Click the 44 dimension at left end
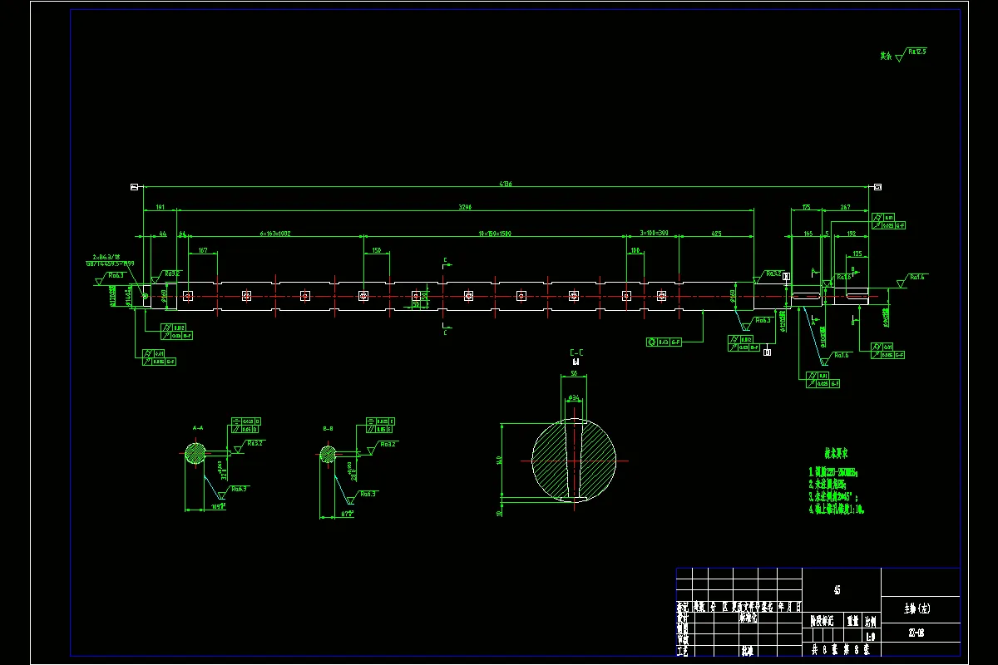Screen dimensions: 998x665 tap(163, 234)
